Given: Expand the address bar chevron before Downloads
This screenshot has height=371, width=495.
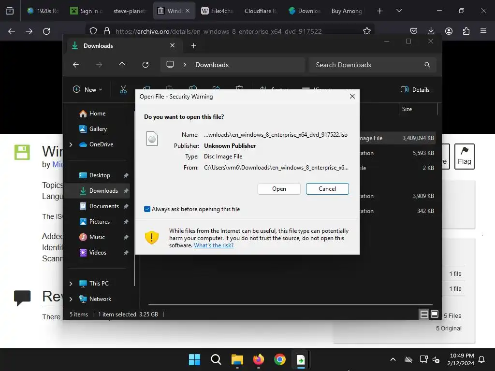Looking at the screenshot, I should coord(185,65).
